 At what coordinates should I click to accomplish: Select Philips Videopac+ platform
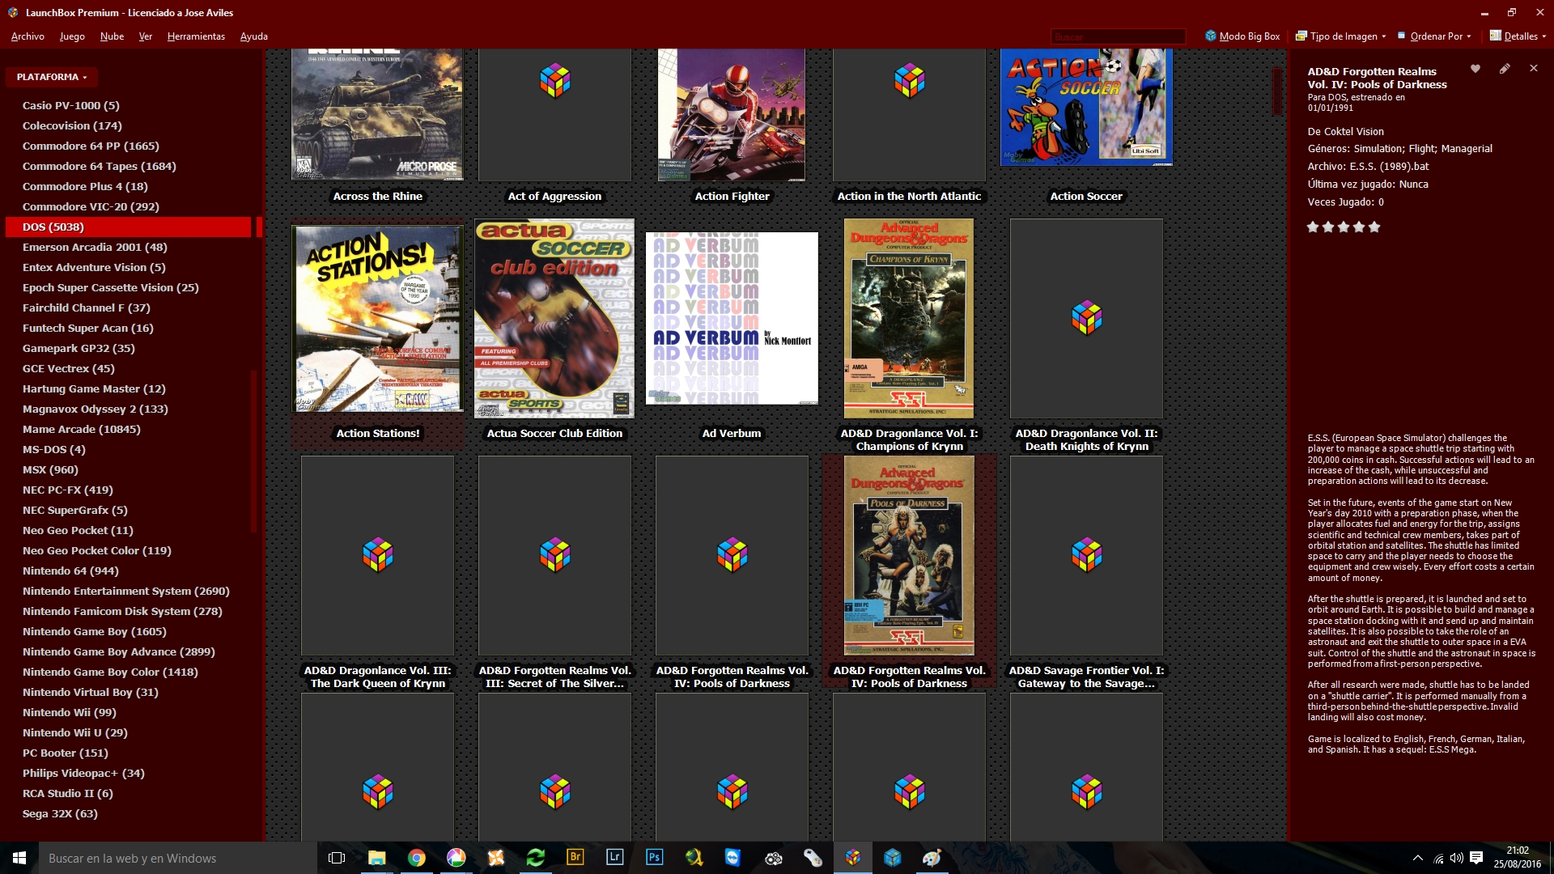[x=83, y=773]
